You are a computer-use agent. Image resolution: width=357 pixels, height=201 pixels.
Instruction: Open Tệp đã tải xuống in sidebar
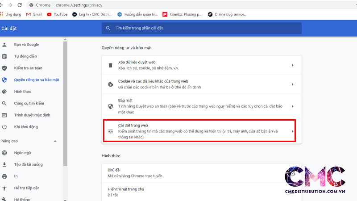(x=28, y=164)
